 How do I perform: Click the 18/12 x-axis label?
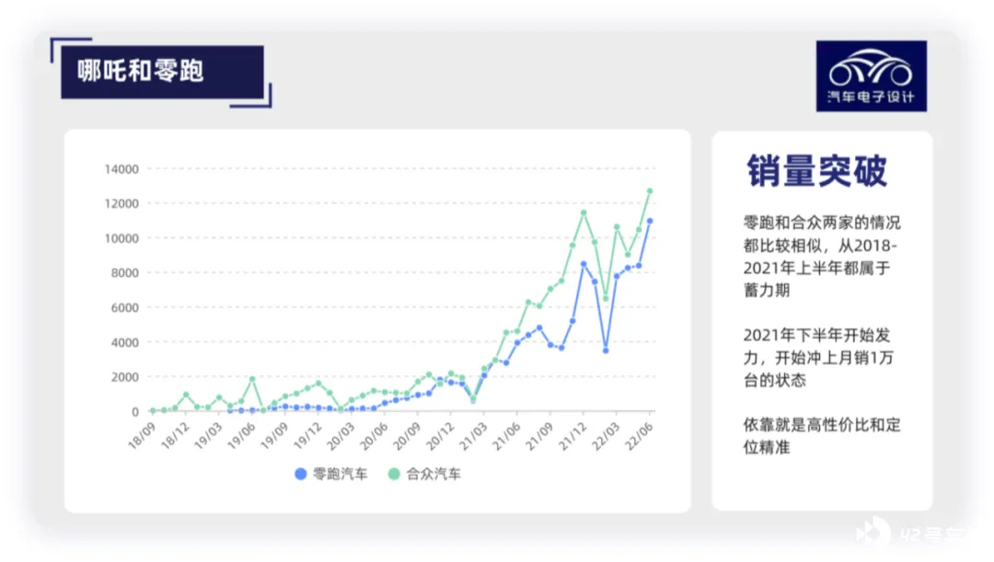tap(175, 436)
